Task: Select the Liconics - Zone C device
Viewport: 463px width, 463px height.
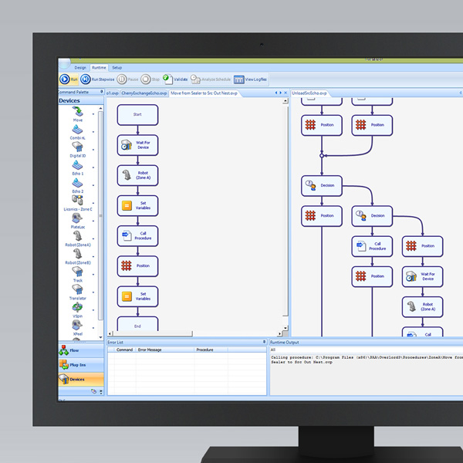Action: coord(78,203)
